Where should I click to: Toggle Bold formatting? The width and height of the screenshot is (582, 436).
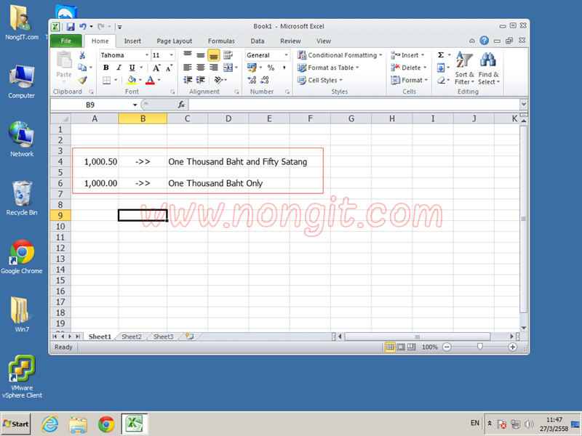[x=106, y=68]
